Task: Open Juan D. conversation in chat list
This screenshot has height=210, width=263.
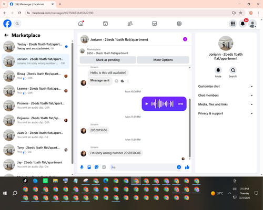Action: point(35,135)
